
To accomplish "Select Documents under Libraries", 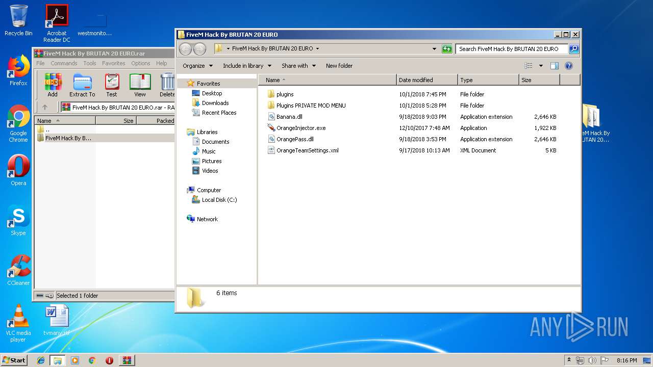I will (x=215, y=142).
